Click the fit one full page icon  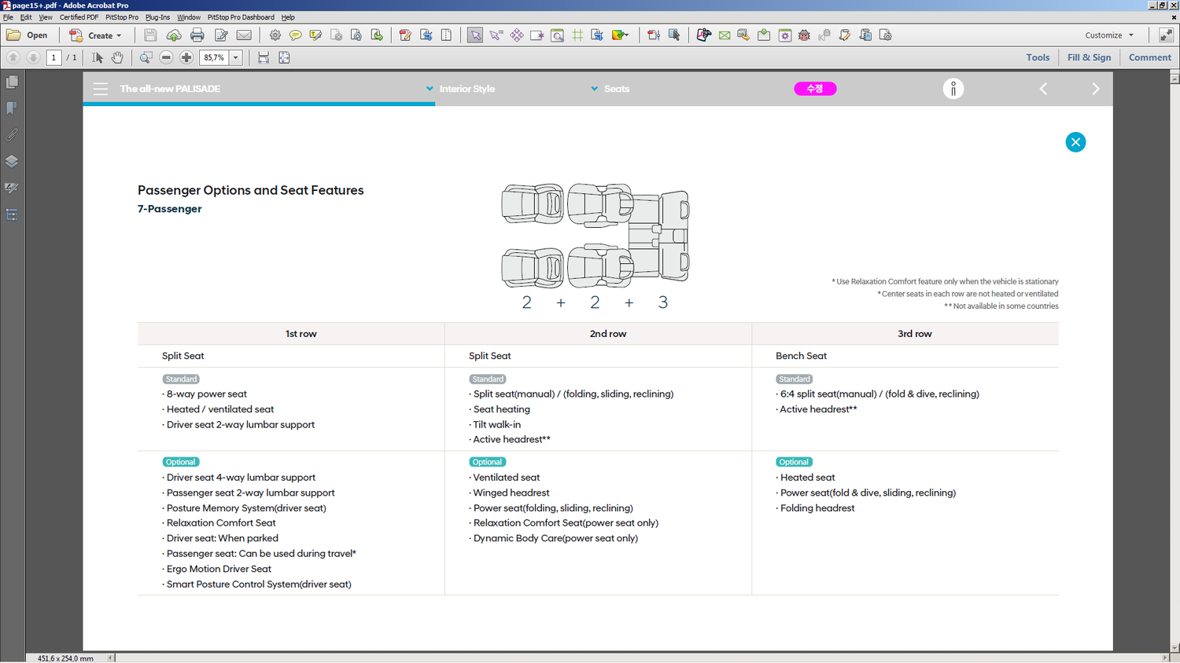pos(284,57)
